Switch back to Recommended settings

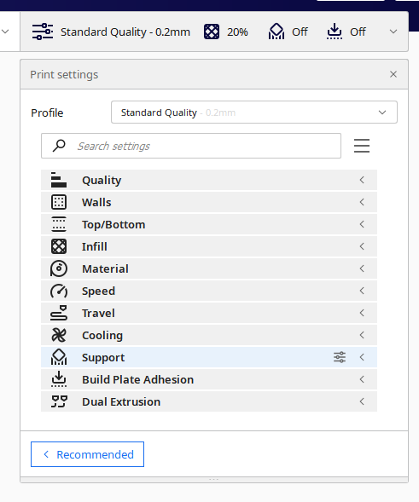click(87, 454)
